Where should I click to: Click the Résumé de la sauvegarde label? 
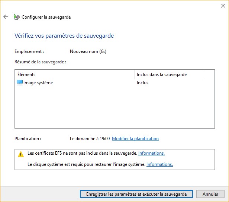pyautogui.click(x=40, y=62)
